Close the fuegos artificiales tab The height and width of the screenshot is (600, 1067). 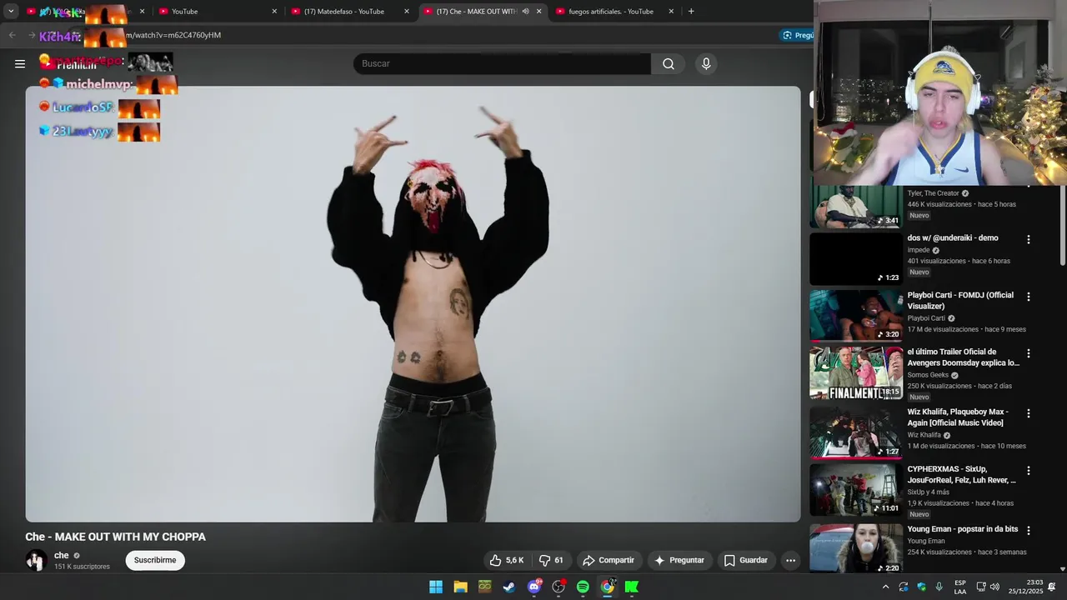coord(671,12)
